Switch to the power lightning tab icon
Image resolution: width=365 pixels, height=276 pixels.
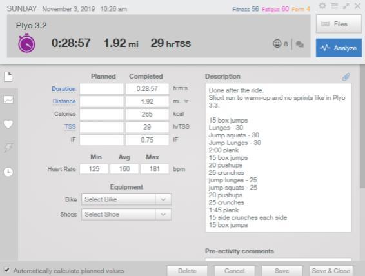click(8, 148)
